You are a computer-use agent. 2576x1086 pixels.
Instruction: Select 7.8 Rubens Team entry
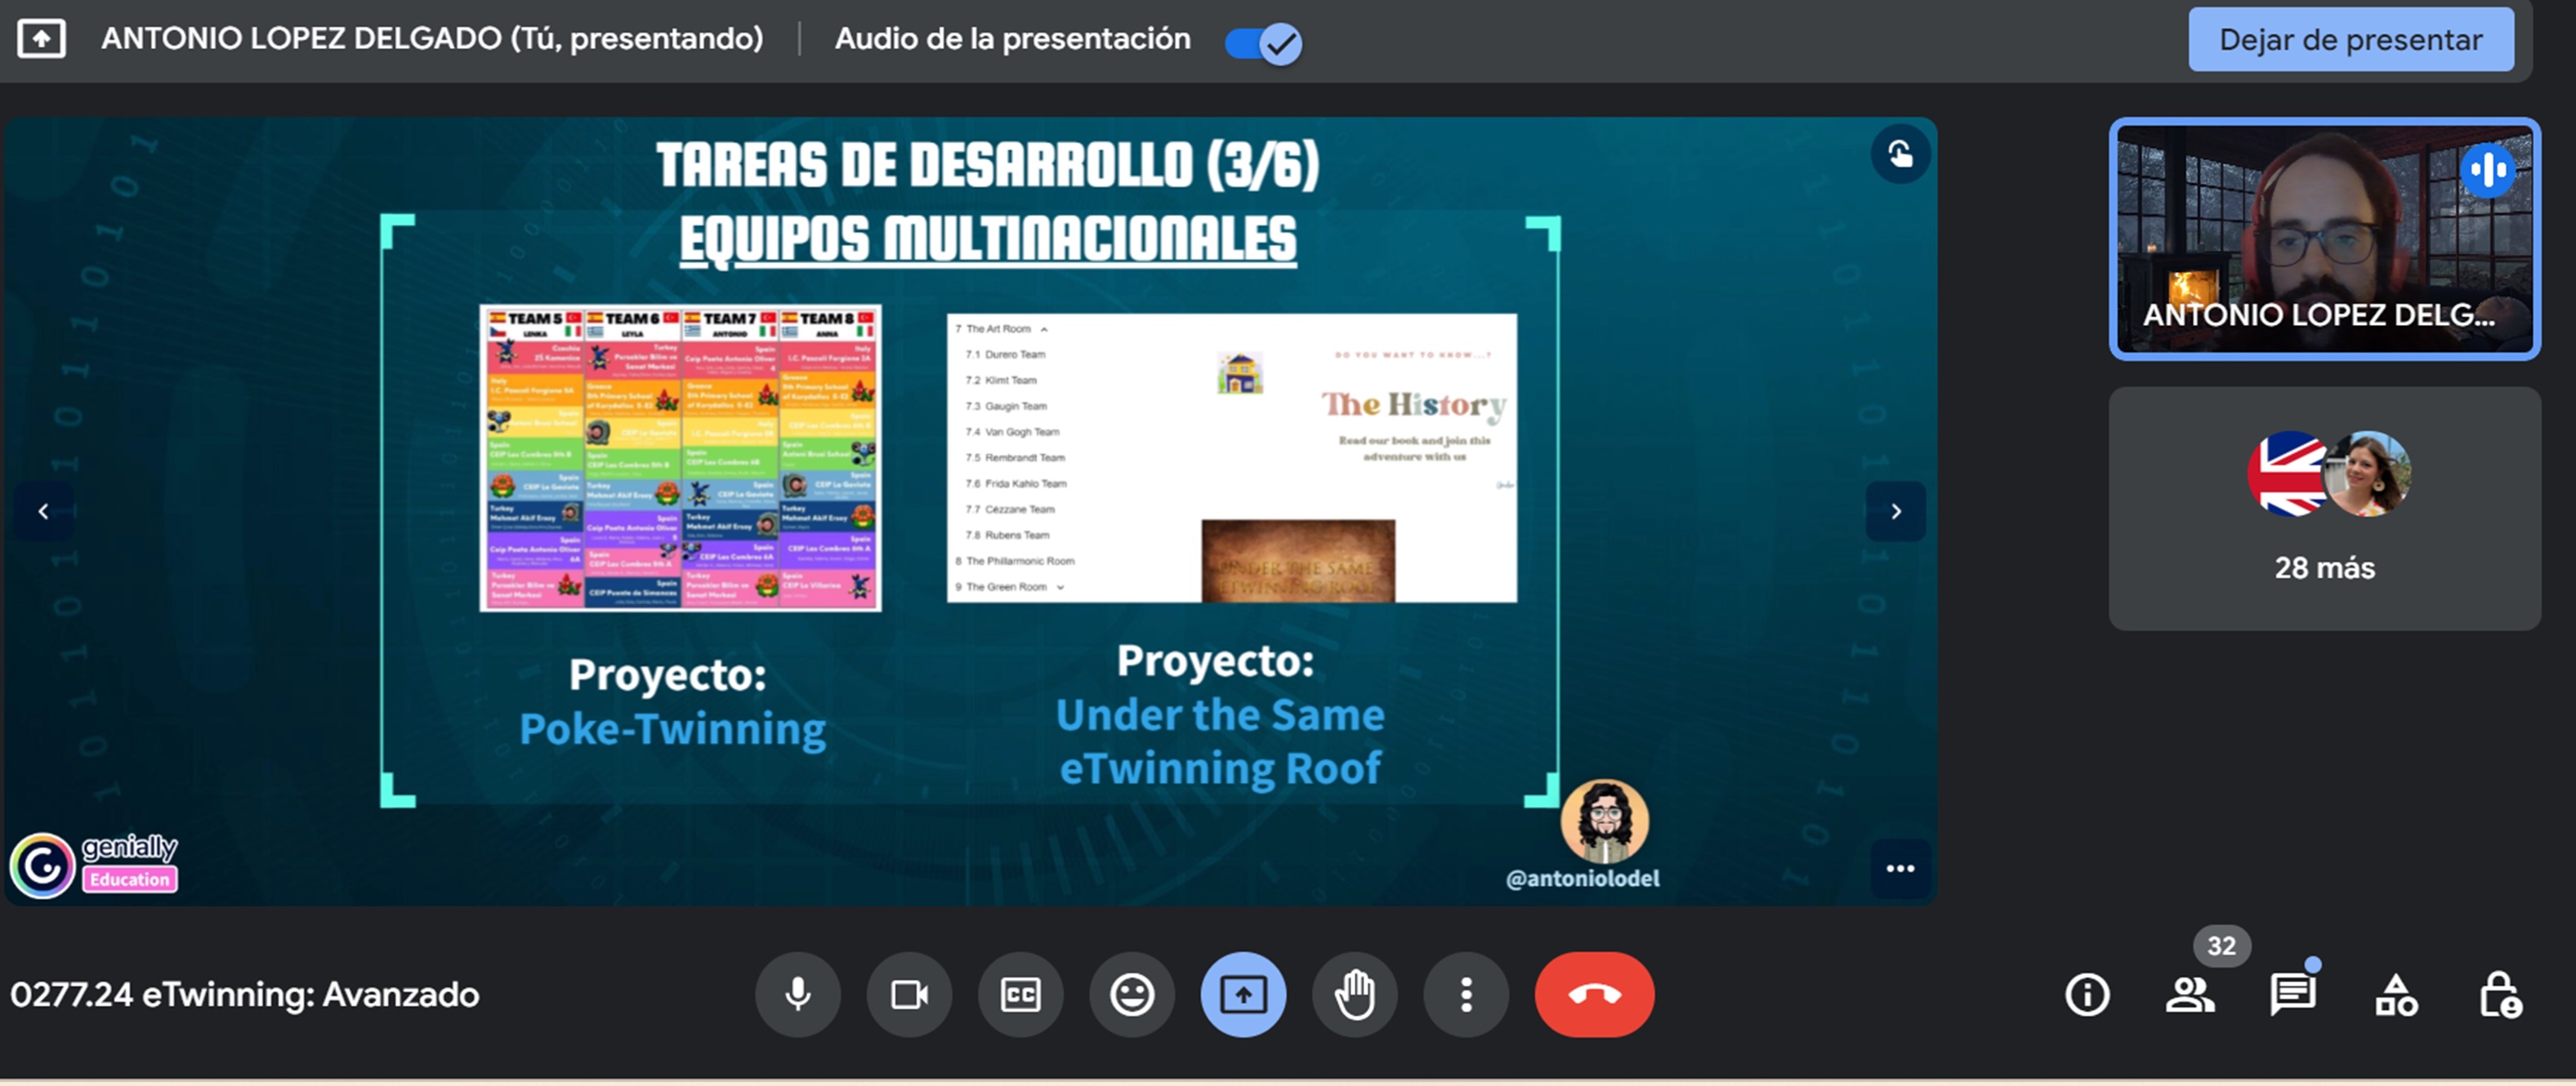tap(1007, 536)
